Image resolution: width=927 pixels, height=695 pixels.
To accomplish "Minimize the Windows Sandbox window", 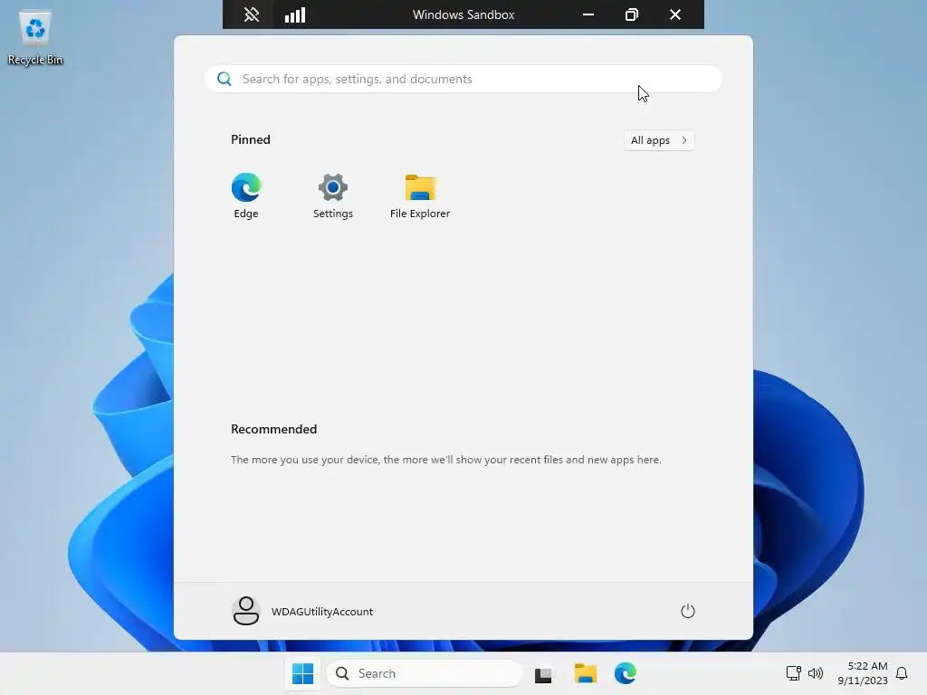I will pos(588,14).
